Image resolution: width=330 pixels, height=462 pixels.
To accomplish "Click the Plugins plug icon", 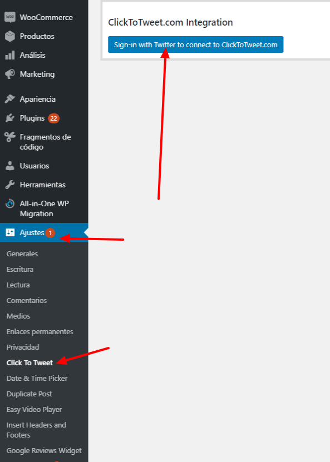I will click(10, 118).
